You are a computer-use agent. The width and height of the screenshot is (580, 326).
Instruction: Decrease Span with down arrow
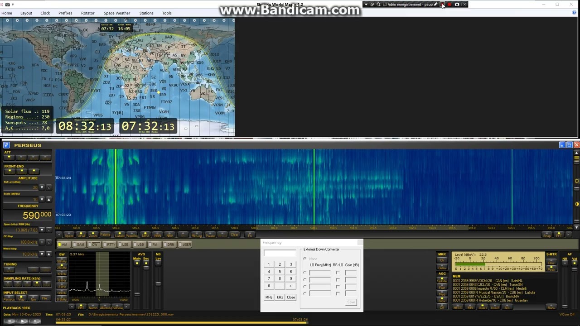[x=42, y=230]
